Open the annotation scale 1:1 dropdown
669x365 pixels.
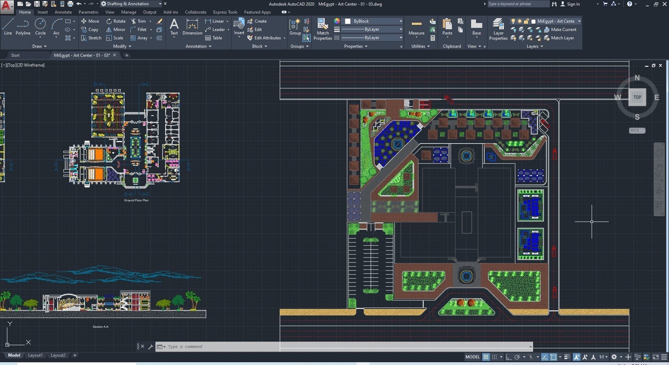603,357
